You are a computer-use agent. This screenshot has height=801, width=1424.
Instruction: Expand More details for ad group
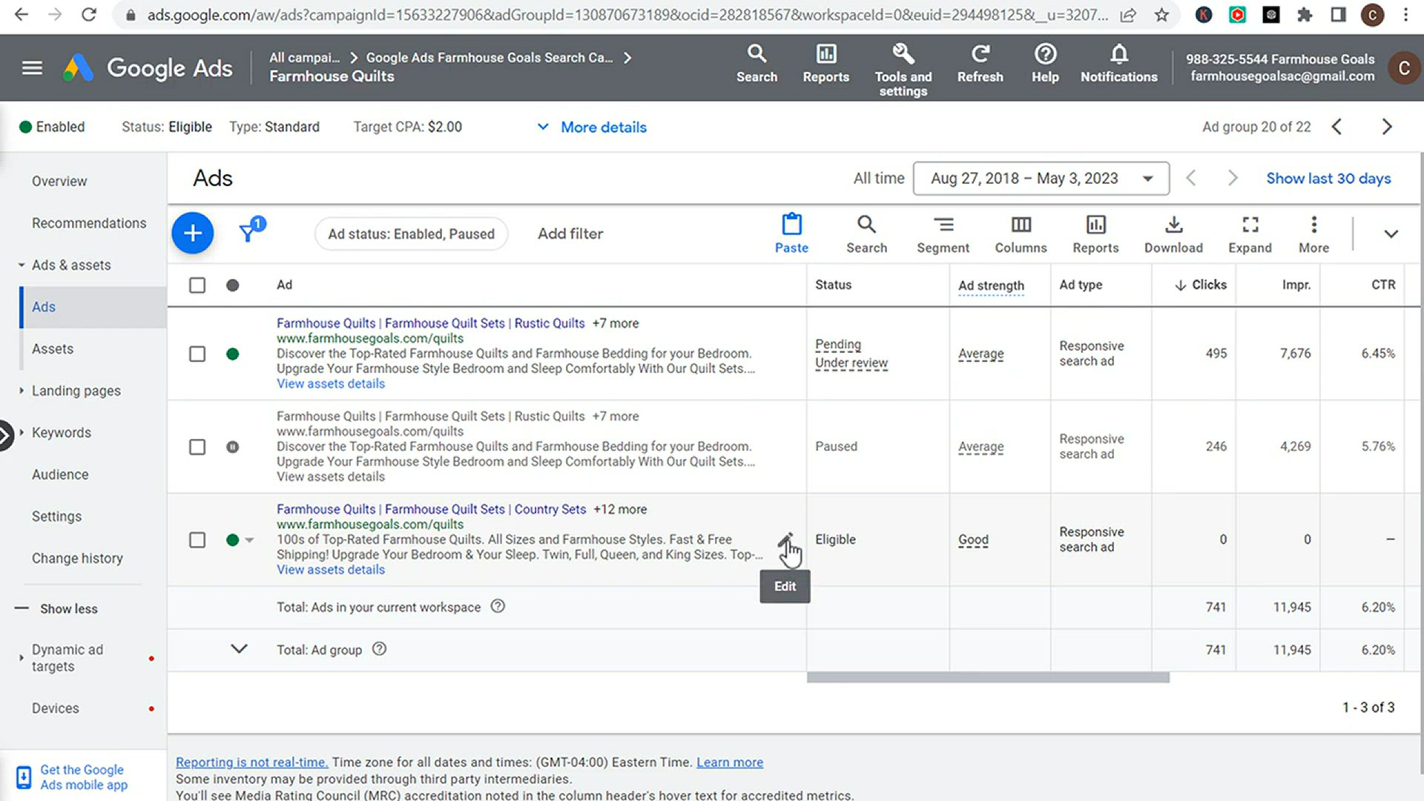592,127
